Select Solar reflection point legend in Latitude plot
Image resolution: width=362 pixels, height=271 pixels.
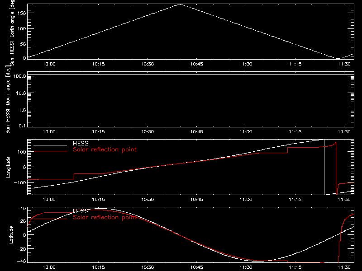click(x=105, y=217)
